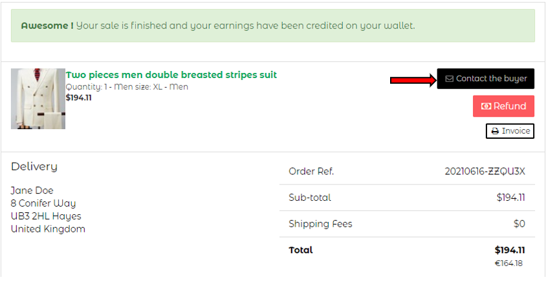The height and width of the screenshot is (284, 546).
Task: Click the Shipping Fees row label
Action: 320,224
